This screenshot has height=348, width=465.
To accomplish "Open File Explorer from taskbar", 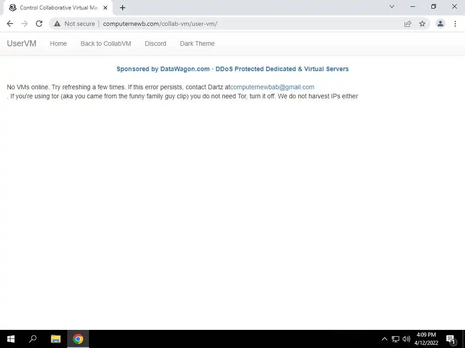I will (55, 339).
